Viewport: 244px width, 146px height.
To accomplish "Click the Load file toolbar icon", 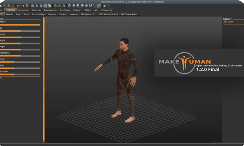I will pyautogui.click(x=4, y=6).
